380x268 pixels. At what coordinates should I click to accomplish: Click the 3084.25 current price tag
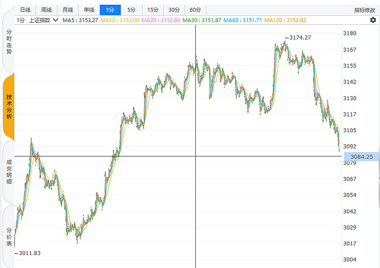(x=362, y=156)
